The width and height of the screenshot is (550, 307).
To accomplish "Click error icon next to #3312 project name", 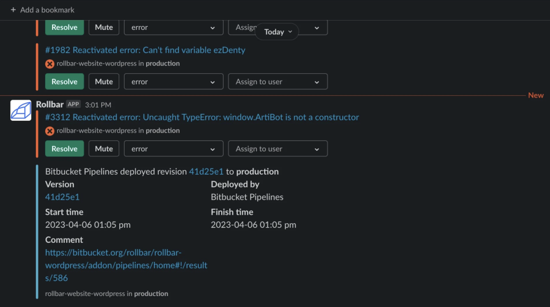I will 50,131.
